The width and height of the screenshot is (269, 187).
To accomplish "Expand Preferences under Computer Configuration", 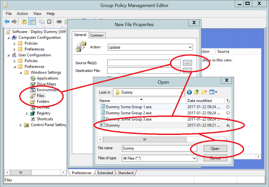I will pos(14,49).
